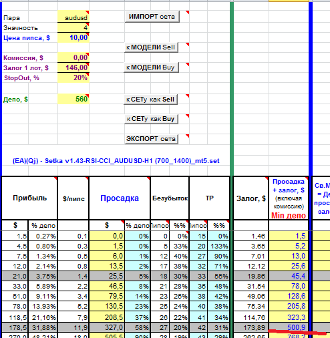Screen dimensions: 330x338
Task: Select the Просадка header cell
Action: pos(120,198)
